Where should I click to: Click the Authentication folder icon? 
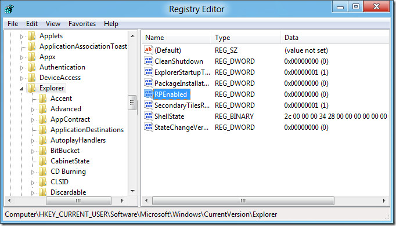click(31, 67)
